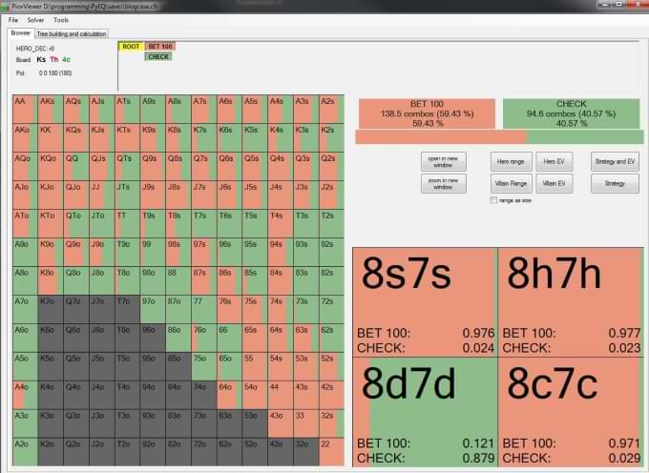The image size is (649, 473).
Task: Click the open in new window button
Action: pyautogui.click(x=443, y=161)
